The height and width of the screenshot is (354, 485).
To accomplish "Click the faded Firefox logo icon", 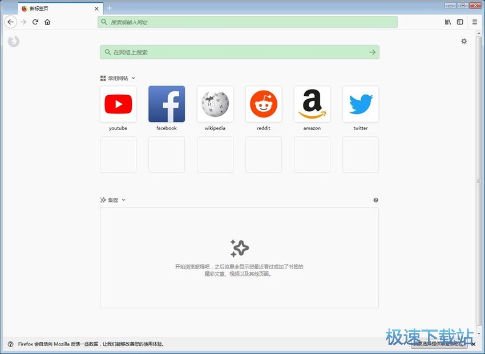I will (14, 41).
